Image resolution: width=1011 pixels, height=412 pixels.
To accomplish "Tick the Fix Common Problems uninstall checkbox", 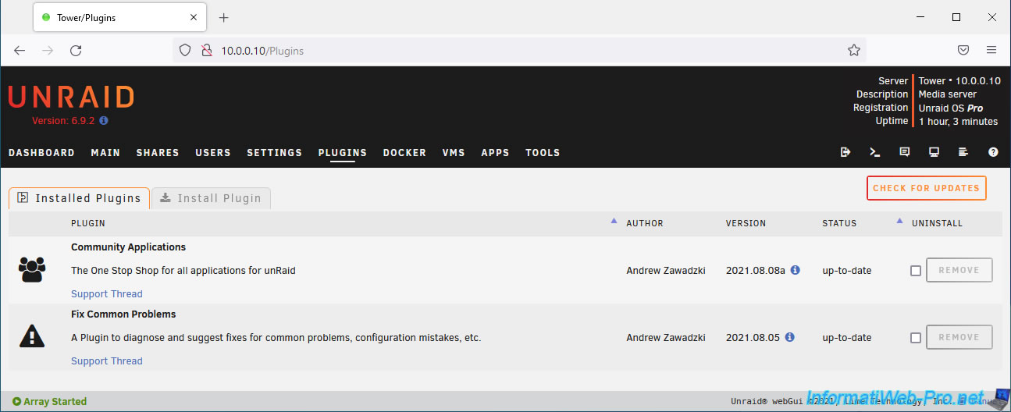I will click(916, 338).
